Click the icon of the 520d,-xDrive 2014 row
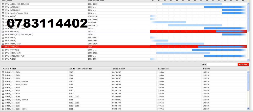The height and width of the screenshot is (112, 253). point(3,84)
